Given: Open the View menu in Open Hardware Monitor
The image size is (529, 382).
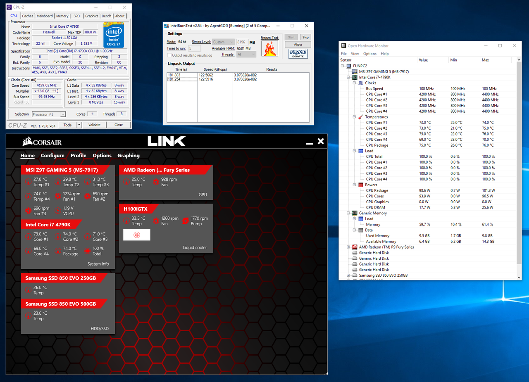Looking at the screenshot, I should coord(355,54).
